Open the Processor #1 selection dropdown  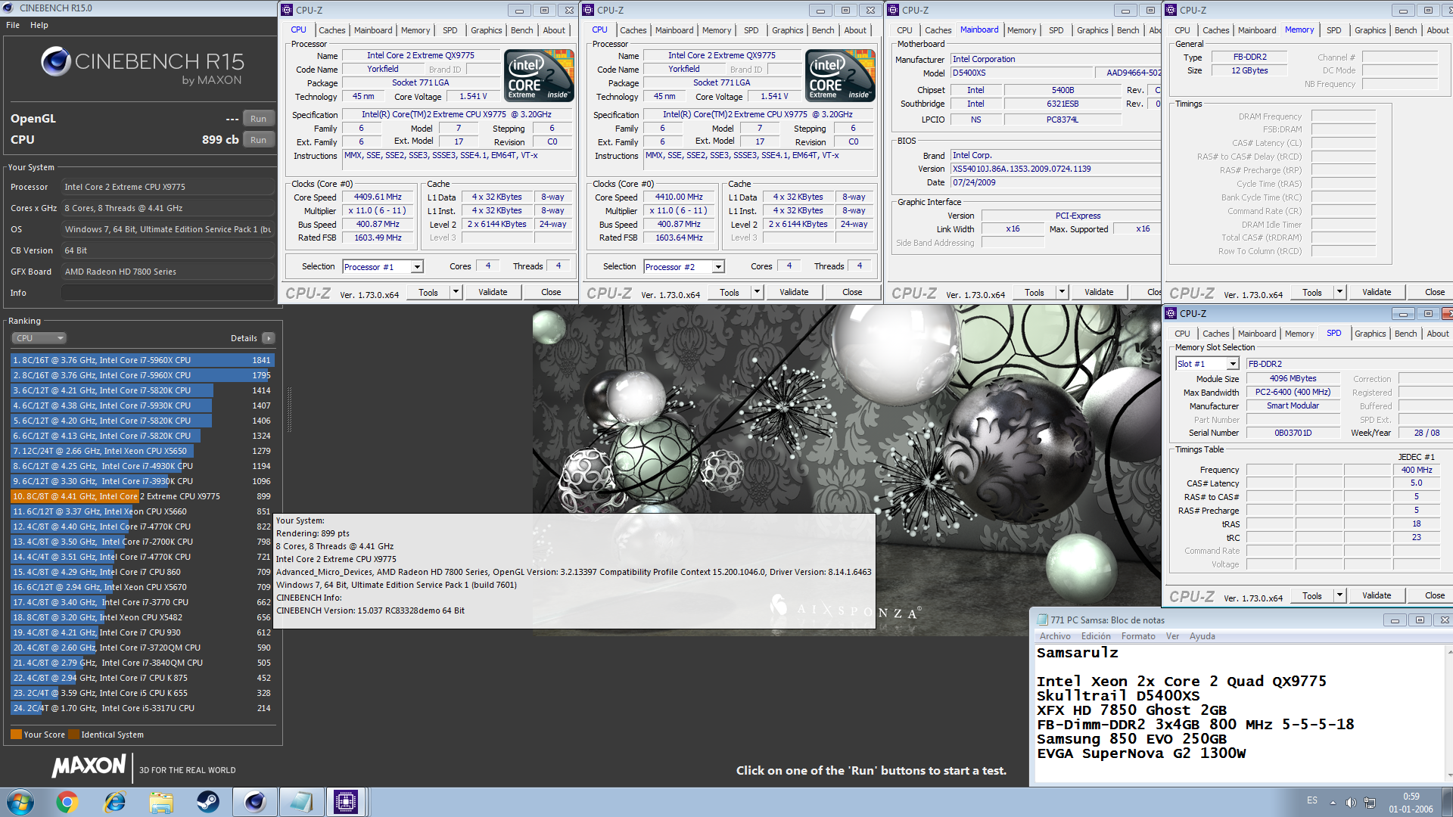(x=417, y=267)
